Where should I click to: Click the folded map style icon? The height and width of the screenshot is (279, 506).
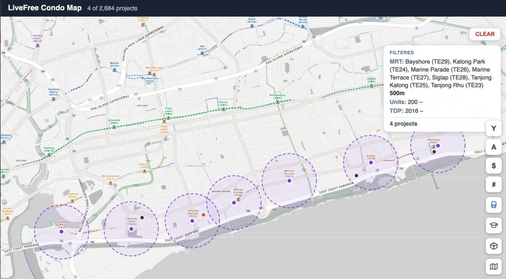click(x=494, y=267)
